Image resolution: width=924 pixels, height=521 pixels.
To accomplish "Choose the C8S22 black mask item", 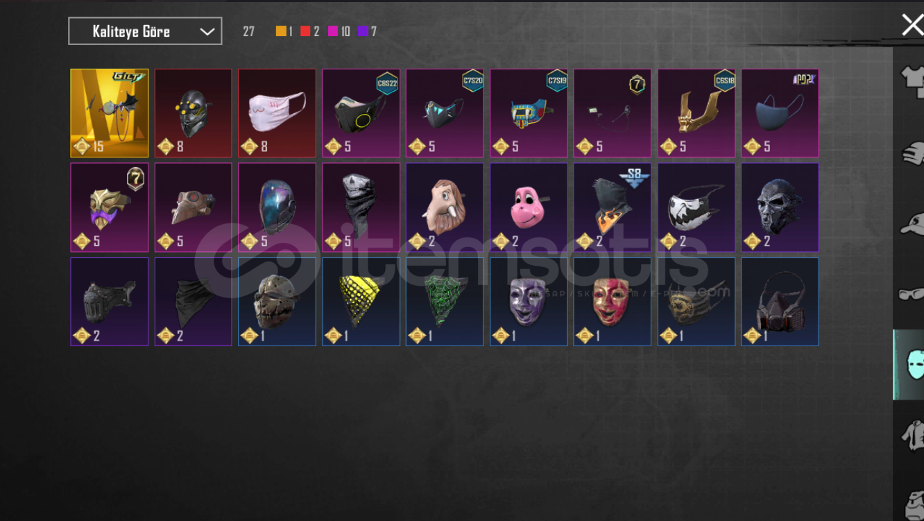I will (x=361, y=113).
